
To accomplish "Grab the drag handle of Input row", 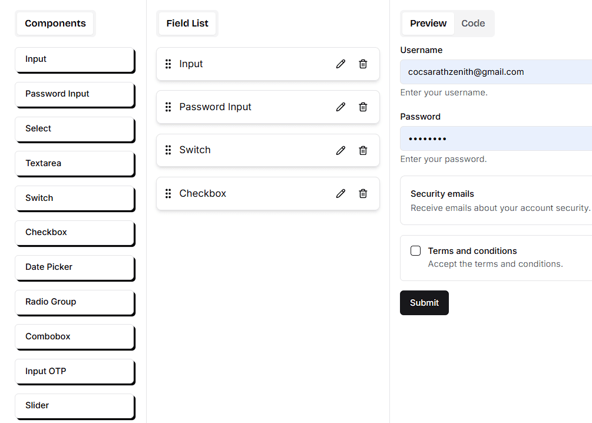I will pyautogui.click(x=168, y=64).
